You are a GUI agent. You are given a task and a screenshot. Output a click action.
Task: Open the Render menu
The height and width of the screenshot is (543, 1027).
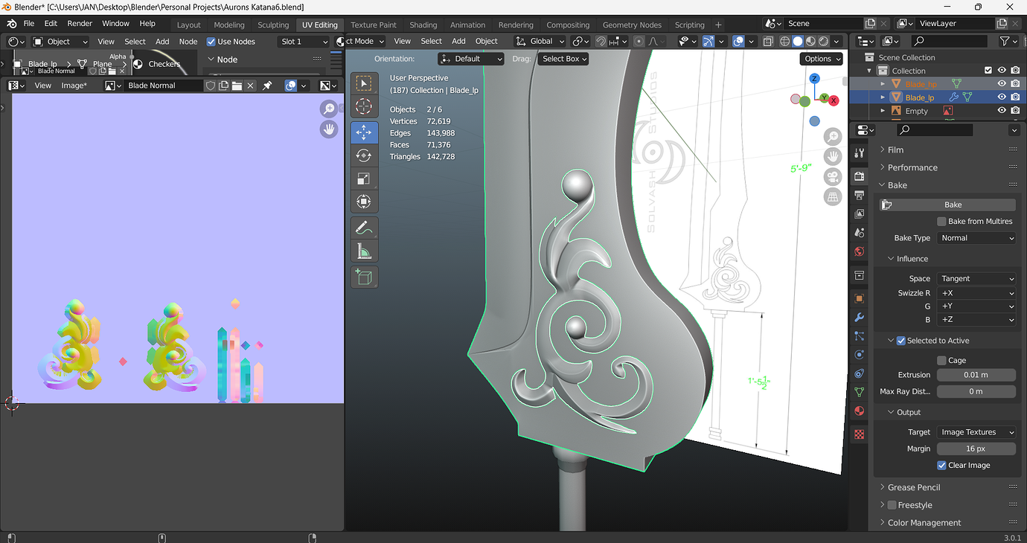pos(80,24)
